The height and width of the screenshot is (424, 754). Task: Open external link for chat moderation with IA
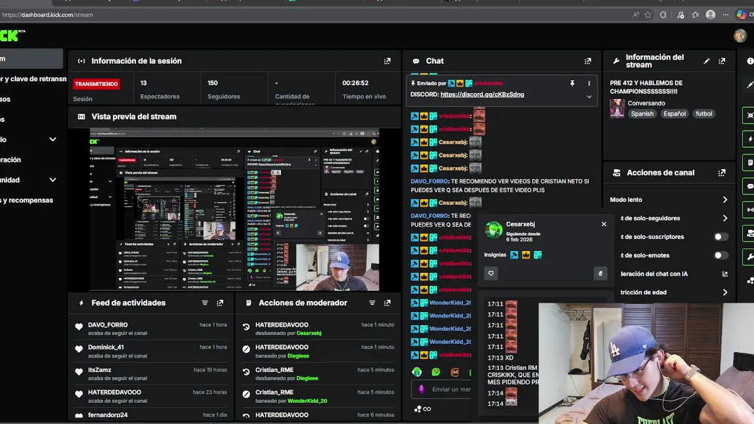725,274
